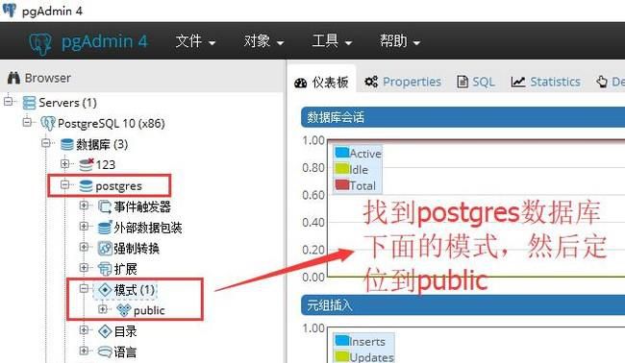625x363 pixels.
Task: Select the 123 database label
Action: click(x=106, y=165)
